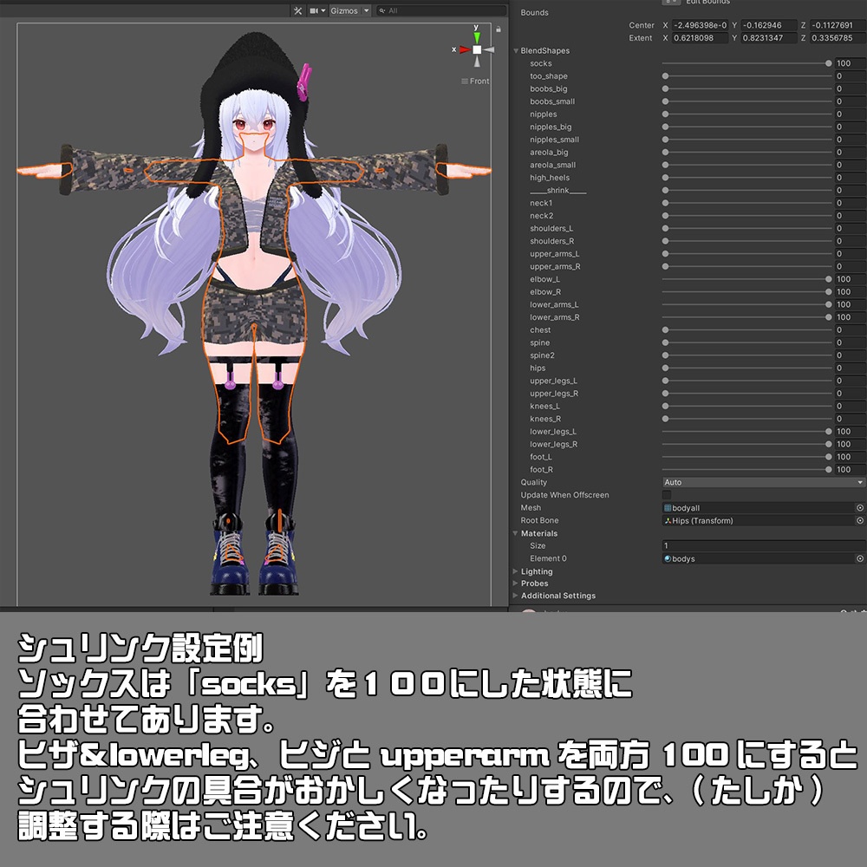Viewport: 867px width, 867px height.
Task: Click the elbow_R value field
Action: [851, 292]
